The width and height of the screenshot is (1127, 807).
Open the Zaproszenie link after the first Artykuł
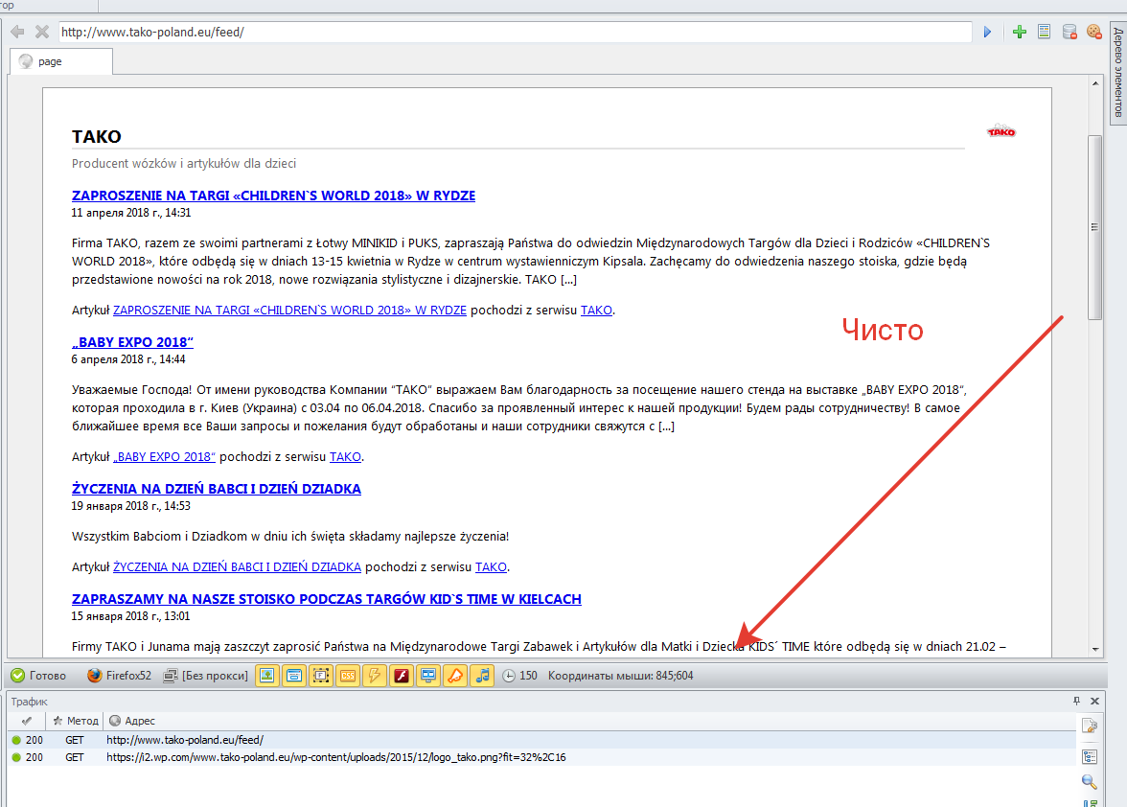point(289,311)
